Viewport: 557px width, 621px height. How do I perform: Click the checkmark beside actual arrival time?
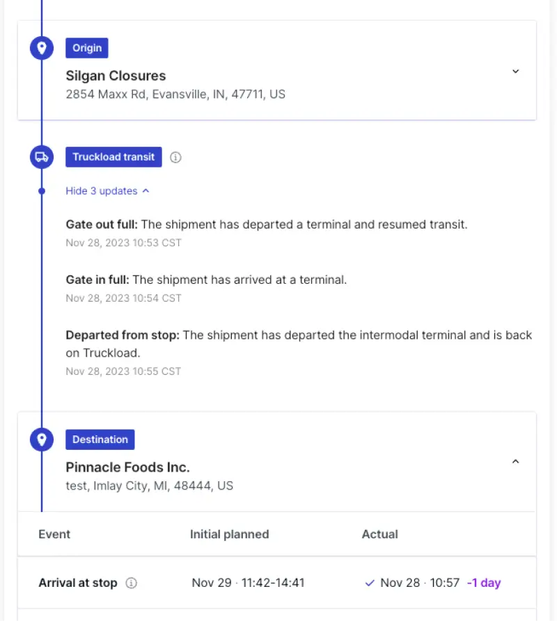tap(370, 583)
